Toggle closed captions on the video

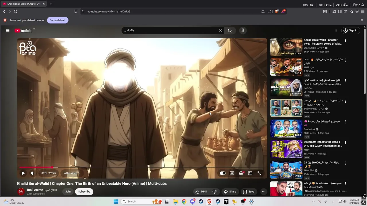click(x=232, y=173)
